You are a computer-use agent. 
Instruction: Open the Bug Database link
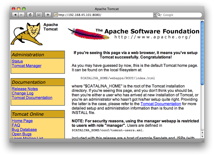pos(24,130)
